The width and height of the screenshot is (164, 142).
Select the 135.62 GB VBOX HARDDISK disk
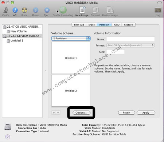coord(22,36)
